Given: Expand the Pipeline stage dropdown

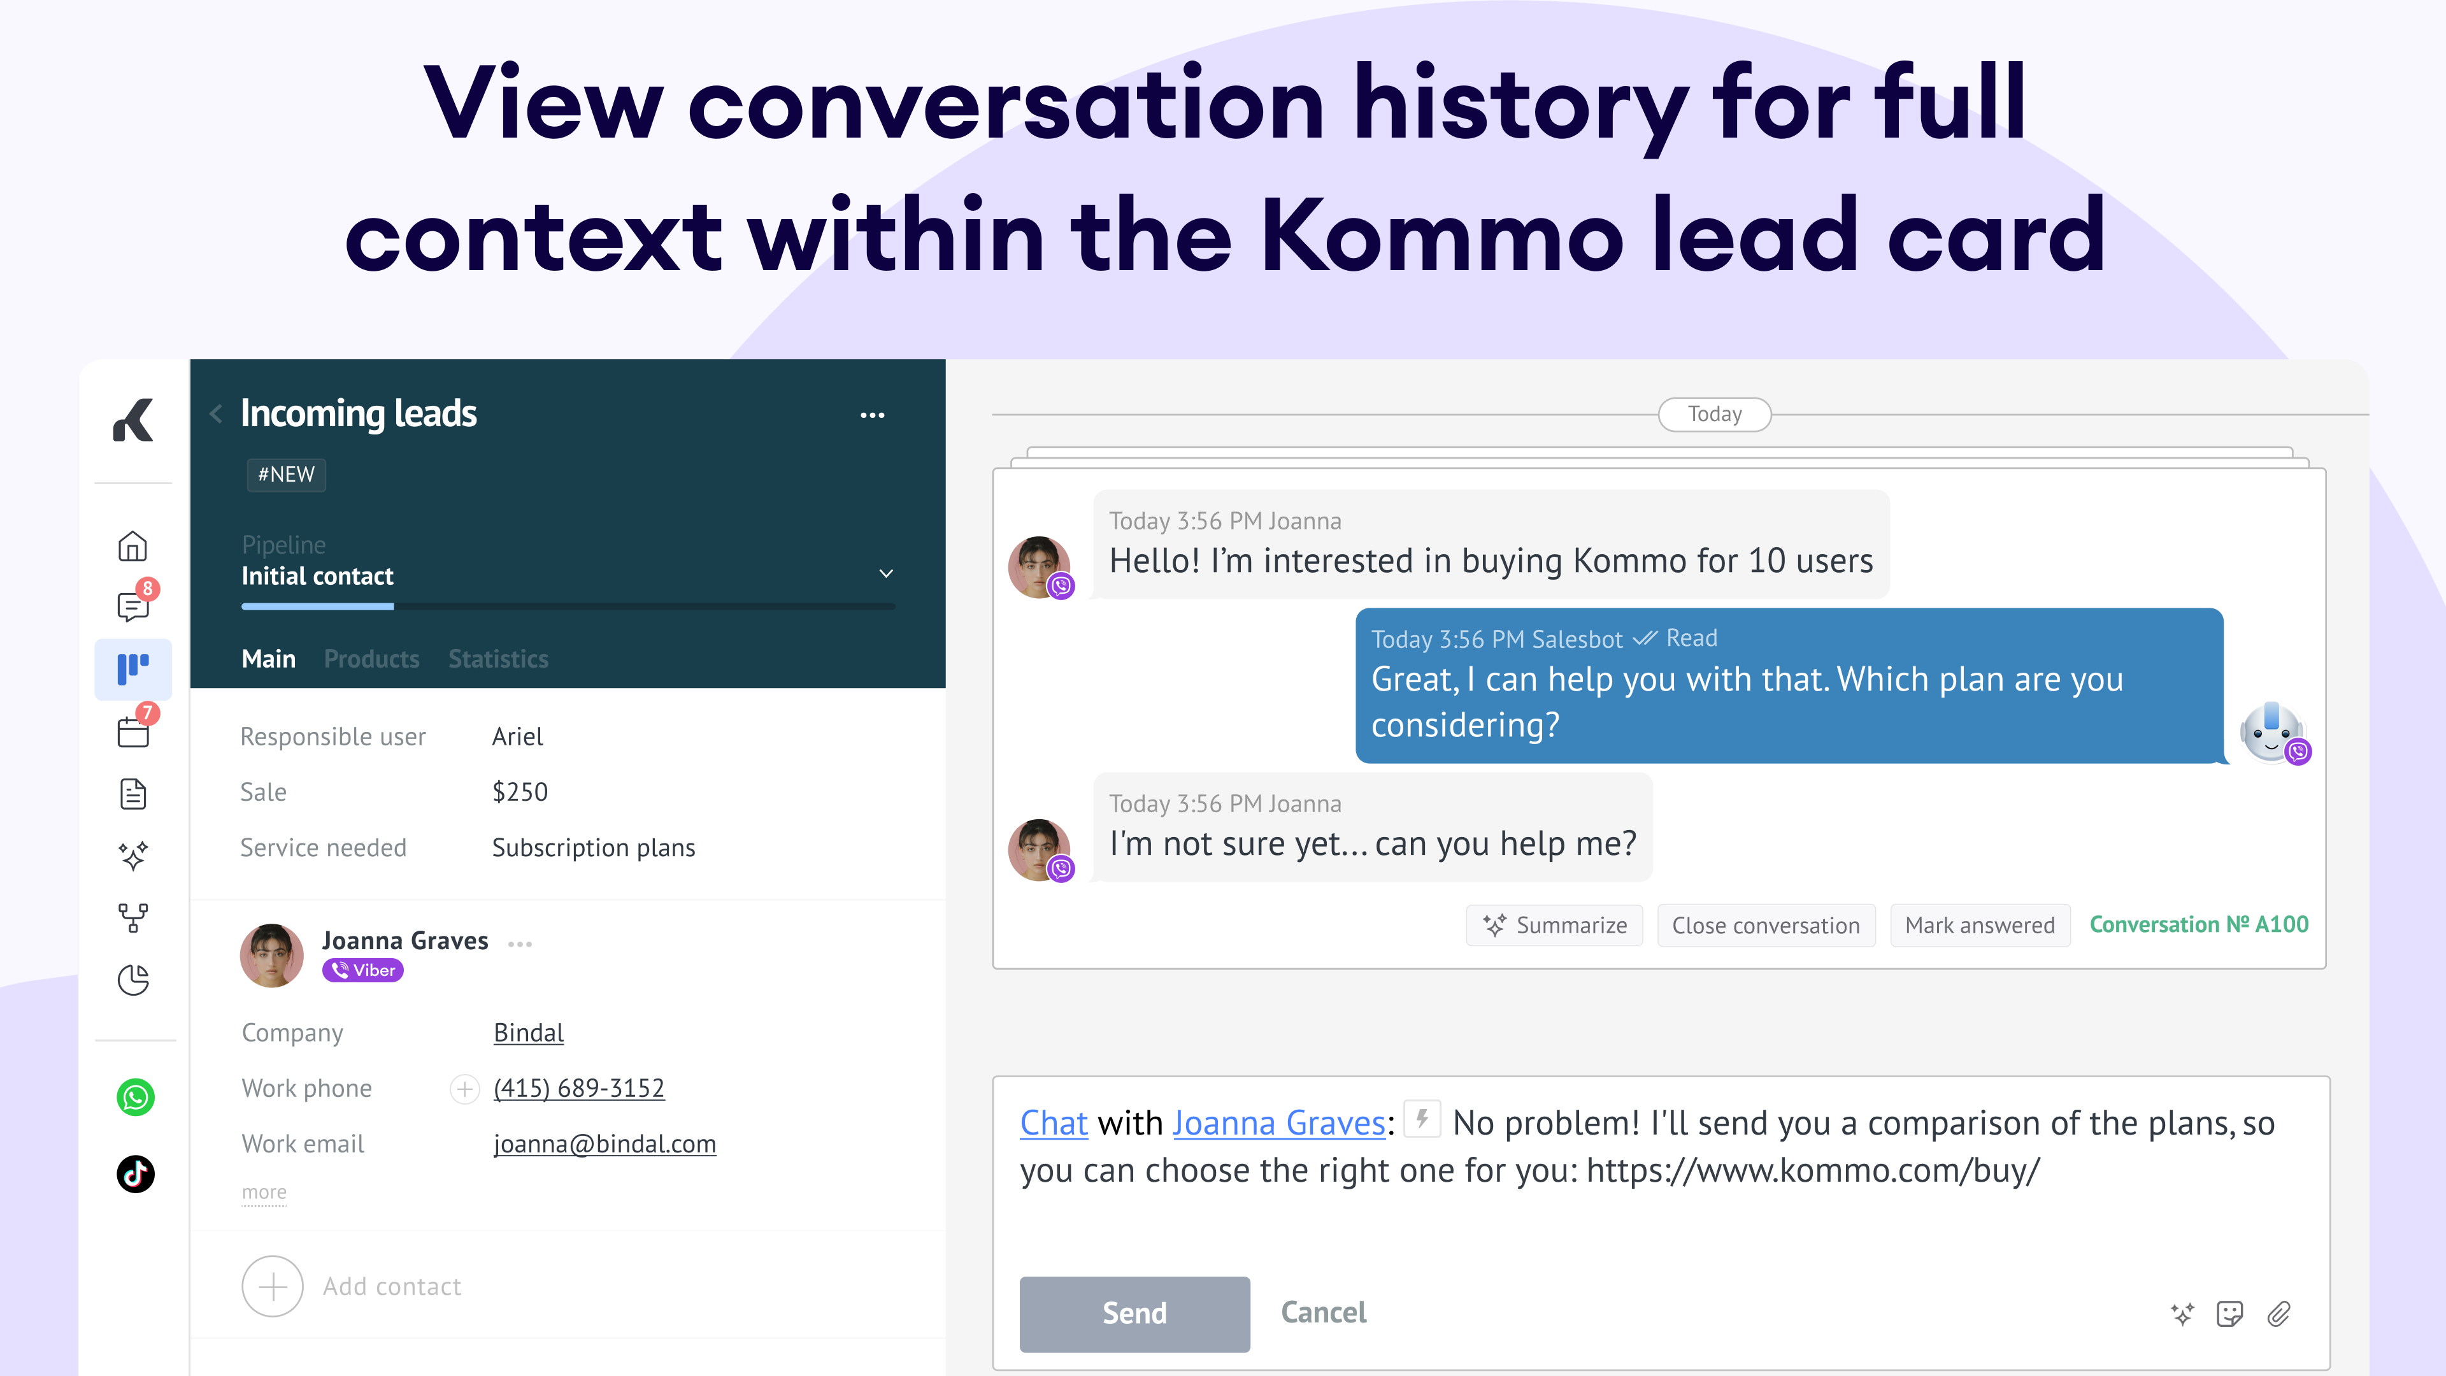Looking at the screenshot, I should [x=886, y=573].
